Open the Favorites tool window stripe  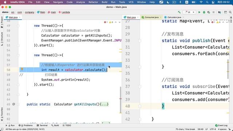coord(2,114)
